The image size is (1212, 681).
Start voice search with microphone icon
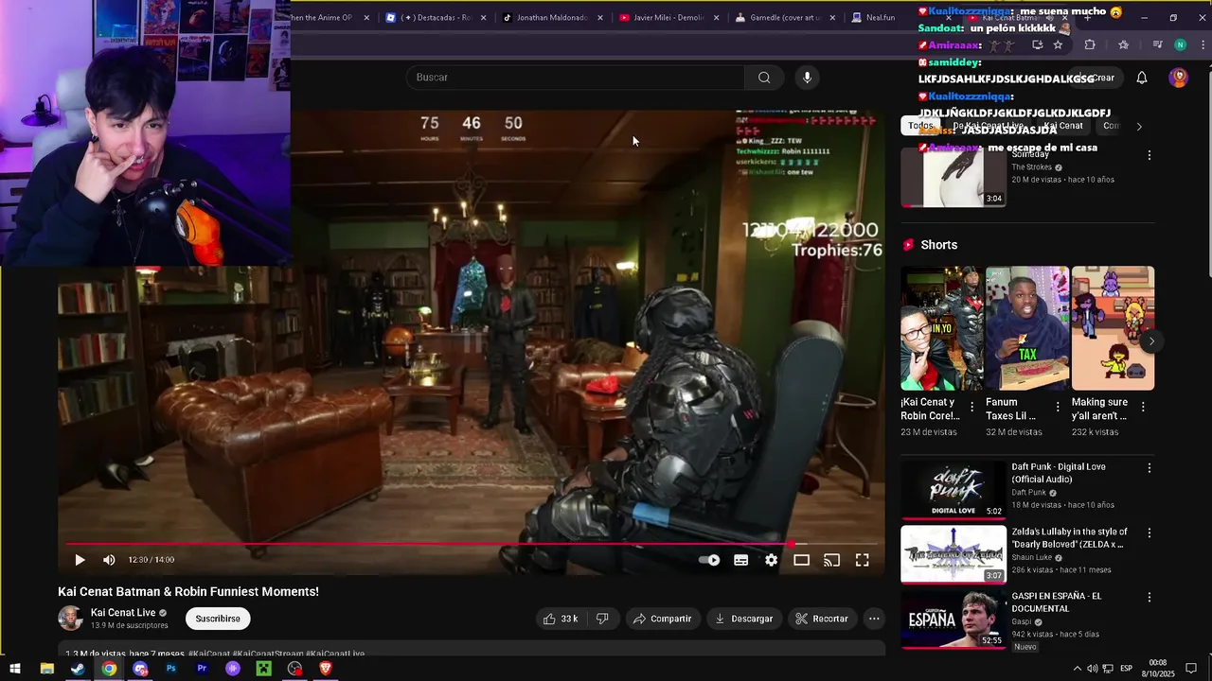click(x=807, y=78)
